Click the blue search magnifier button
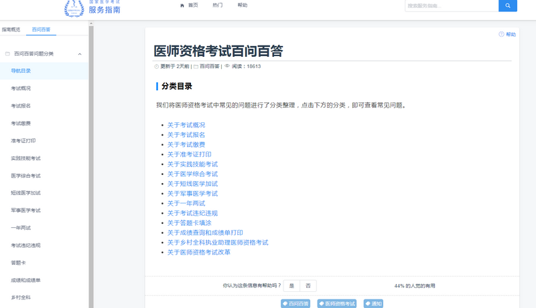 point(507,5)
